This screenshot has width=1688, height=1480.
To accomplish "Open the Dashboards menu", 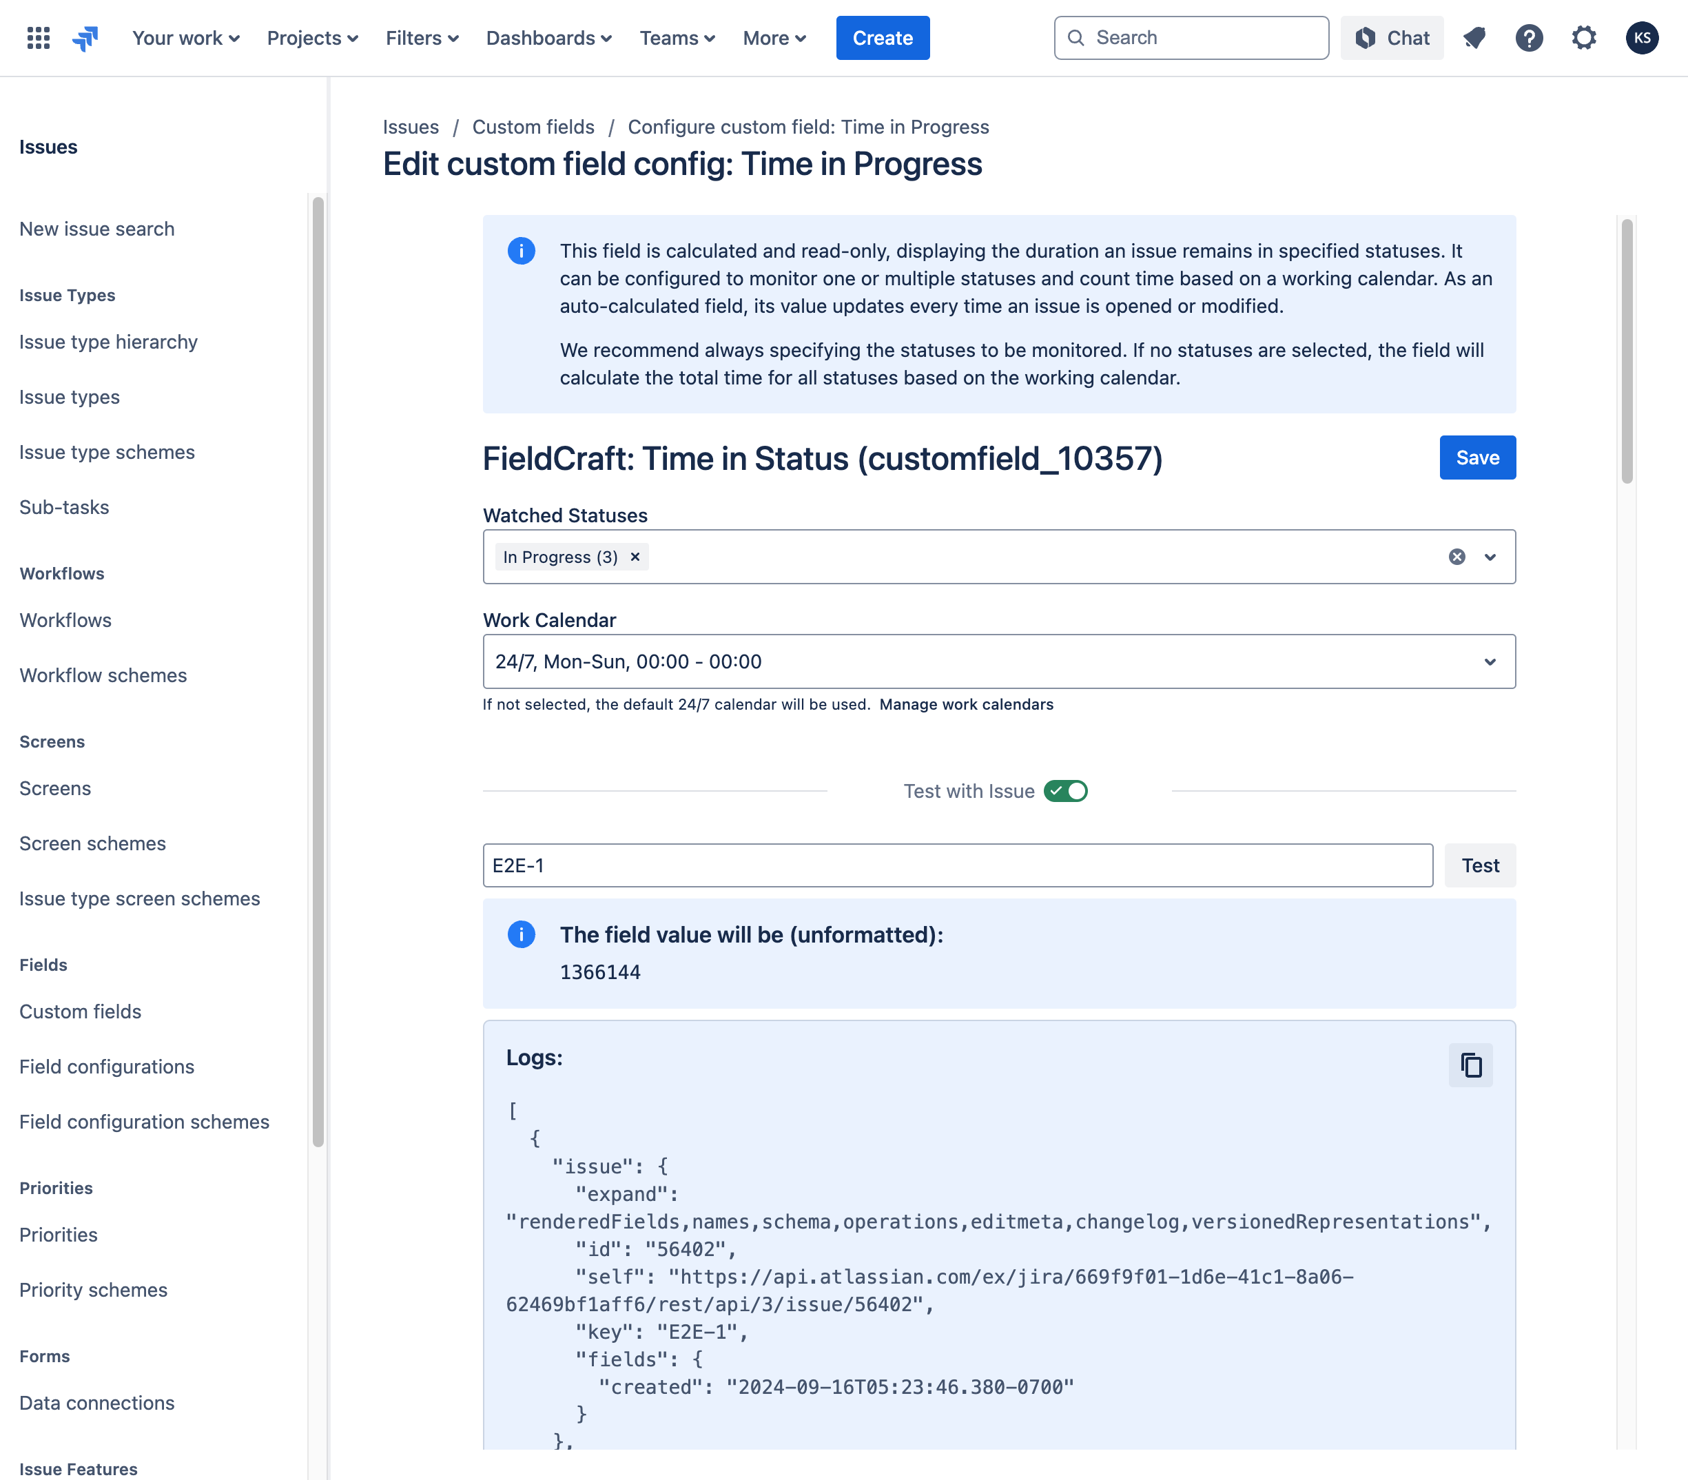I will [548, 38].
